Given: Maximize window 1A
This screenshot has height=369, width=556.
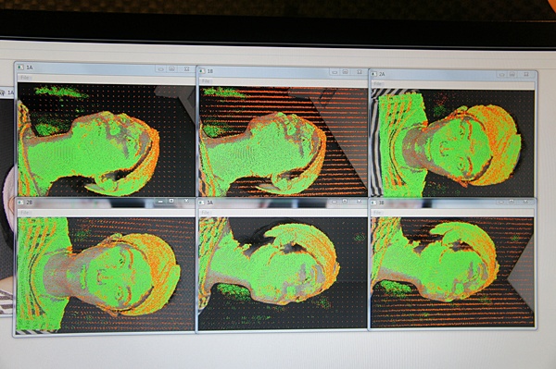Looking at the screenshot, I should pyautogui.click(x=172, y=69).
